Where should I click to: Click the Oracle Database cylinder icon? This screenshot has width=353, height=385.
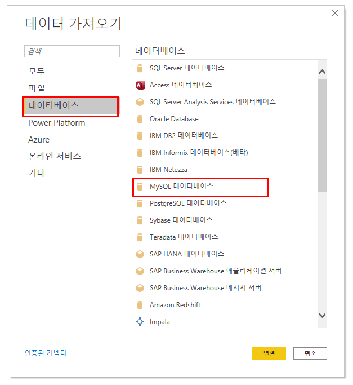[140, 119]
